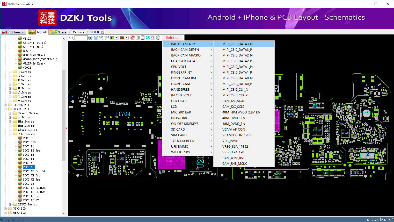Click the blue resistor symbol icon
The width and height of the screenshot is (394, 222).
tap(143, 38)
